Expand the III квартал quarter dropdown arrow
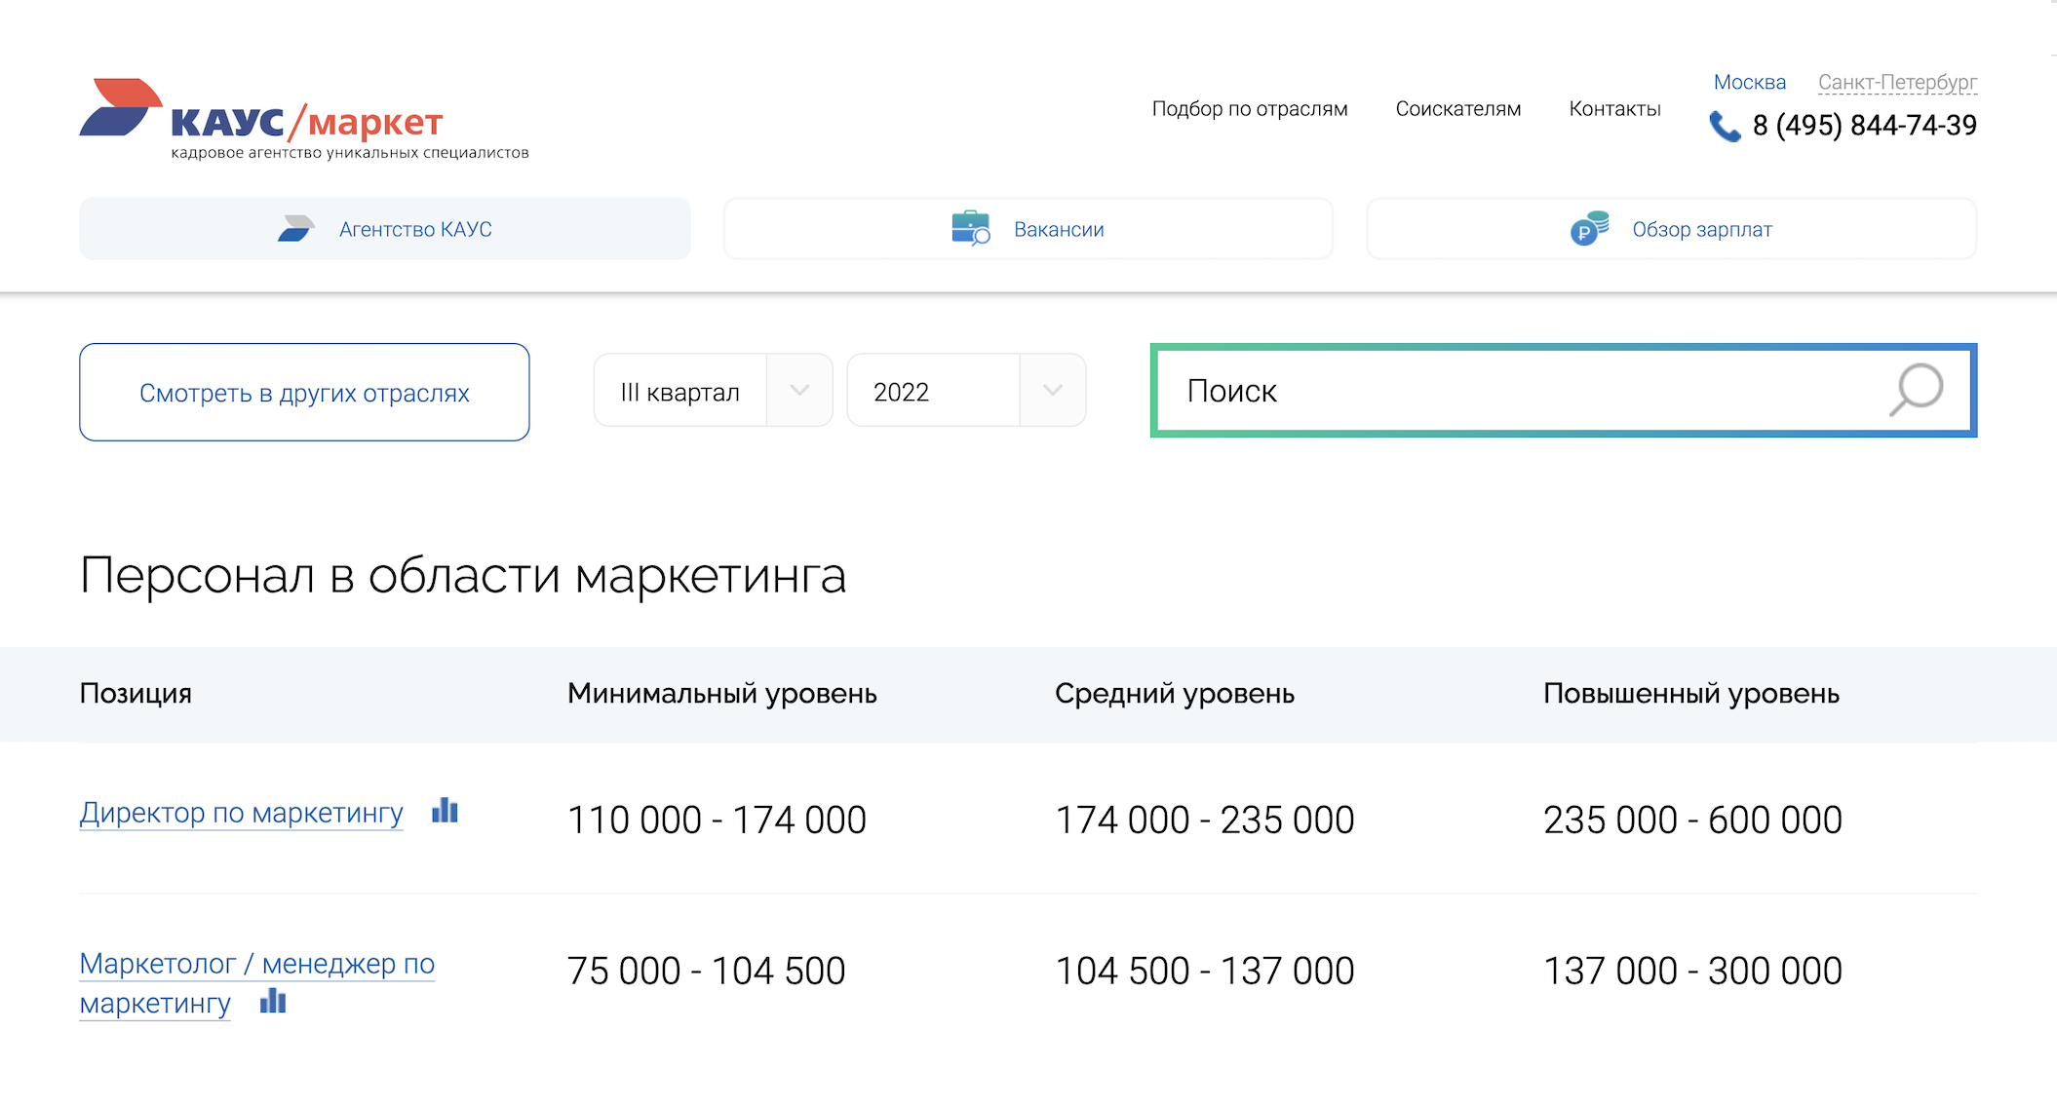2057x1107 pixels. [x=799, y=390]
